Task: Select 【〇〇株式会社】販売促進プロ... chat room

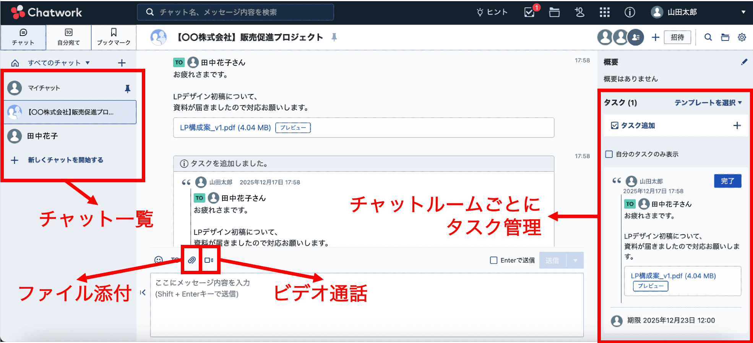Action: [70, 112]
